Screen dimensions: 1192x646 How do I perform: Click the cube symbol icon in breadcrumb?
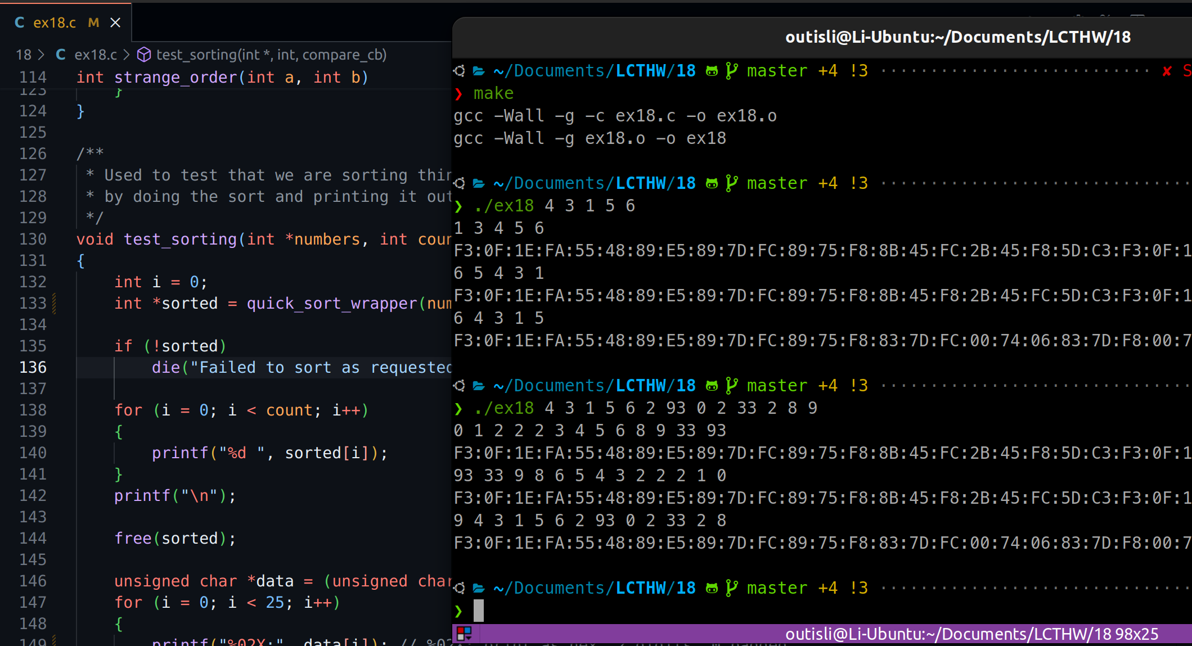pos(144,55)
